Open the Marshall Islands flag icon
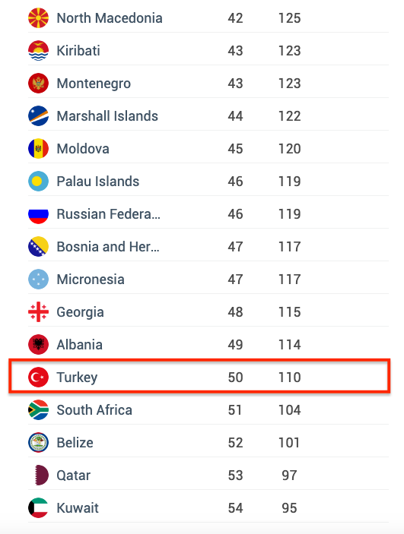The image size is (404, 534). point(38,116)
